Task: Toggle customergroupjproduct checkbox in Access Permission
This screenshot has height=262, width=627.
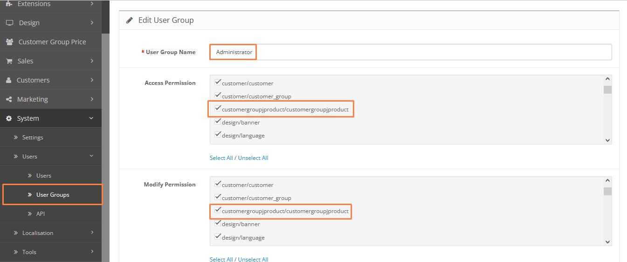Action: pos(217,109)
